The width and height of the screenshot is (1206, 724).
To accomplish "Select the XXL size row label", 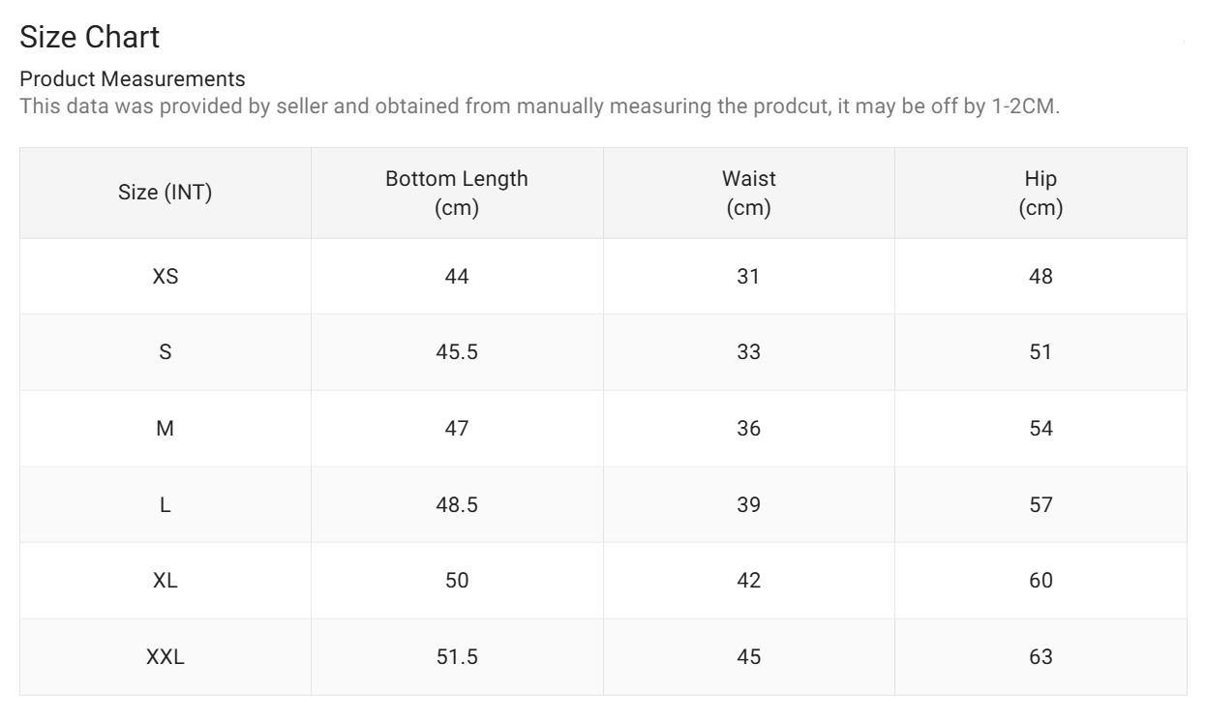I will coord(166,657).
